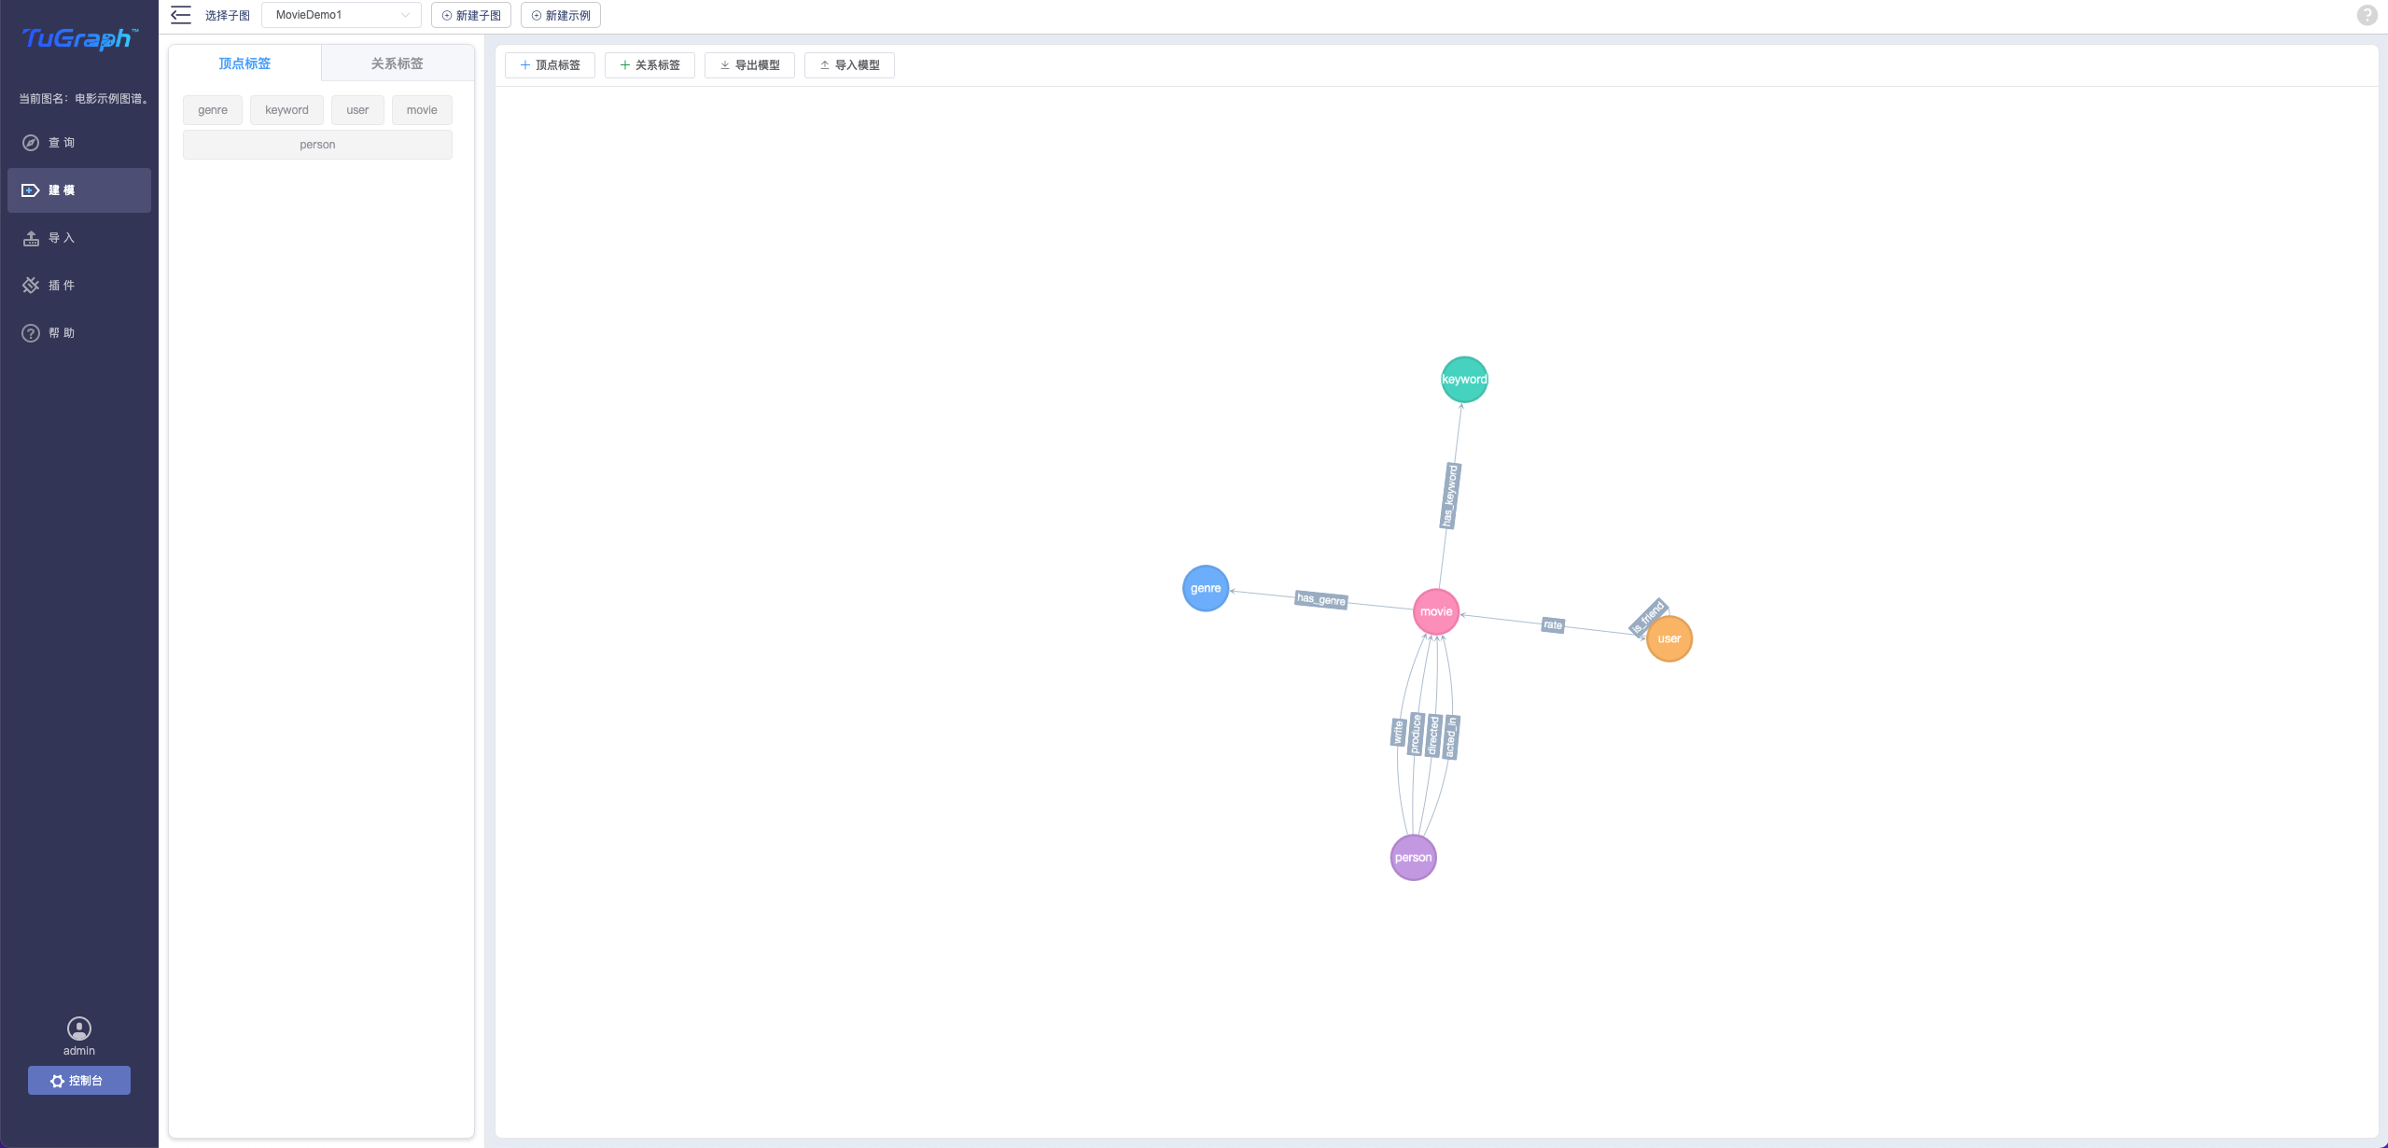Click the pink movie node color circle
The image size is (2388, 1148).
[1436, 611]
